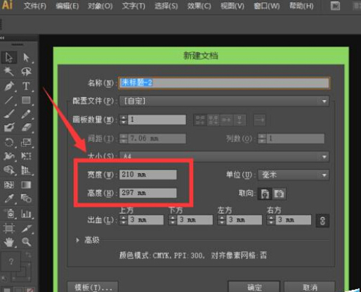361x292 pixels.
Task: Set orientation to landscape
Action: 279,193
